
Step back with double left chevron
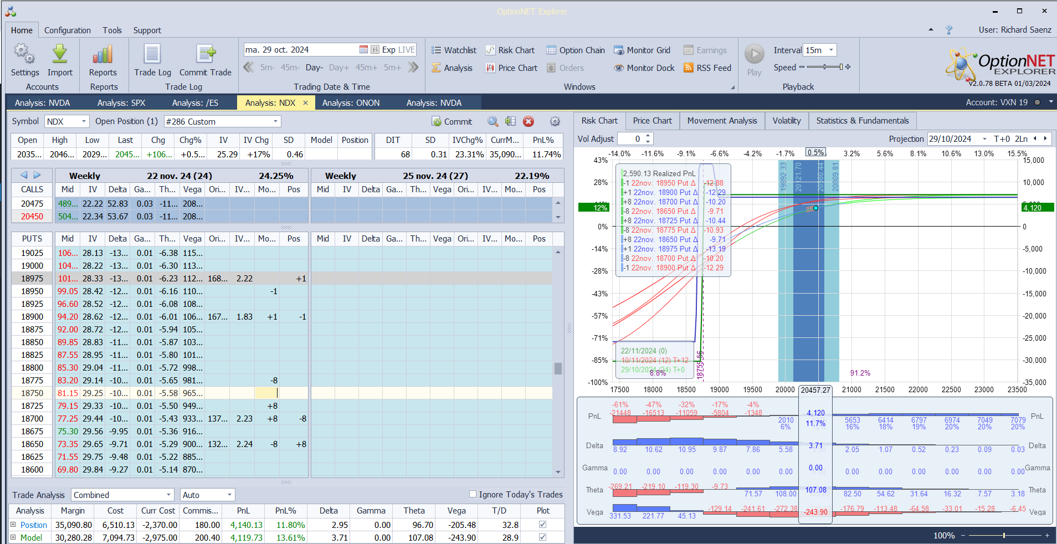pos(249,67)
